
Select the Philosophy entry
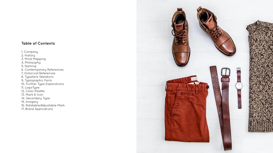coord(31,62)
